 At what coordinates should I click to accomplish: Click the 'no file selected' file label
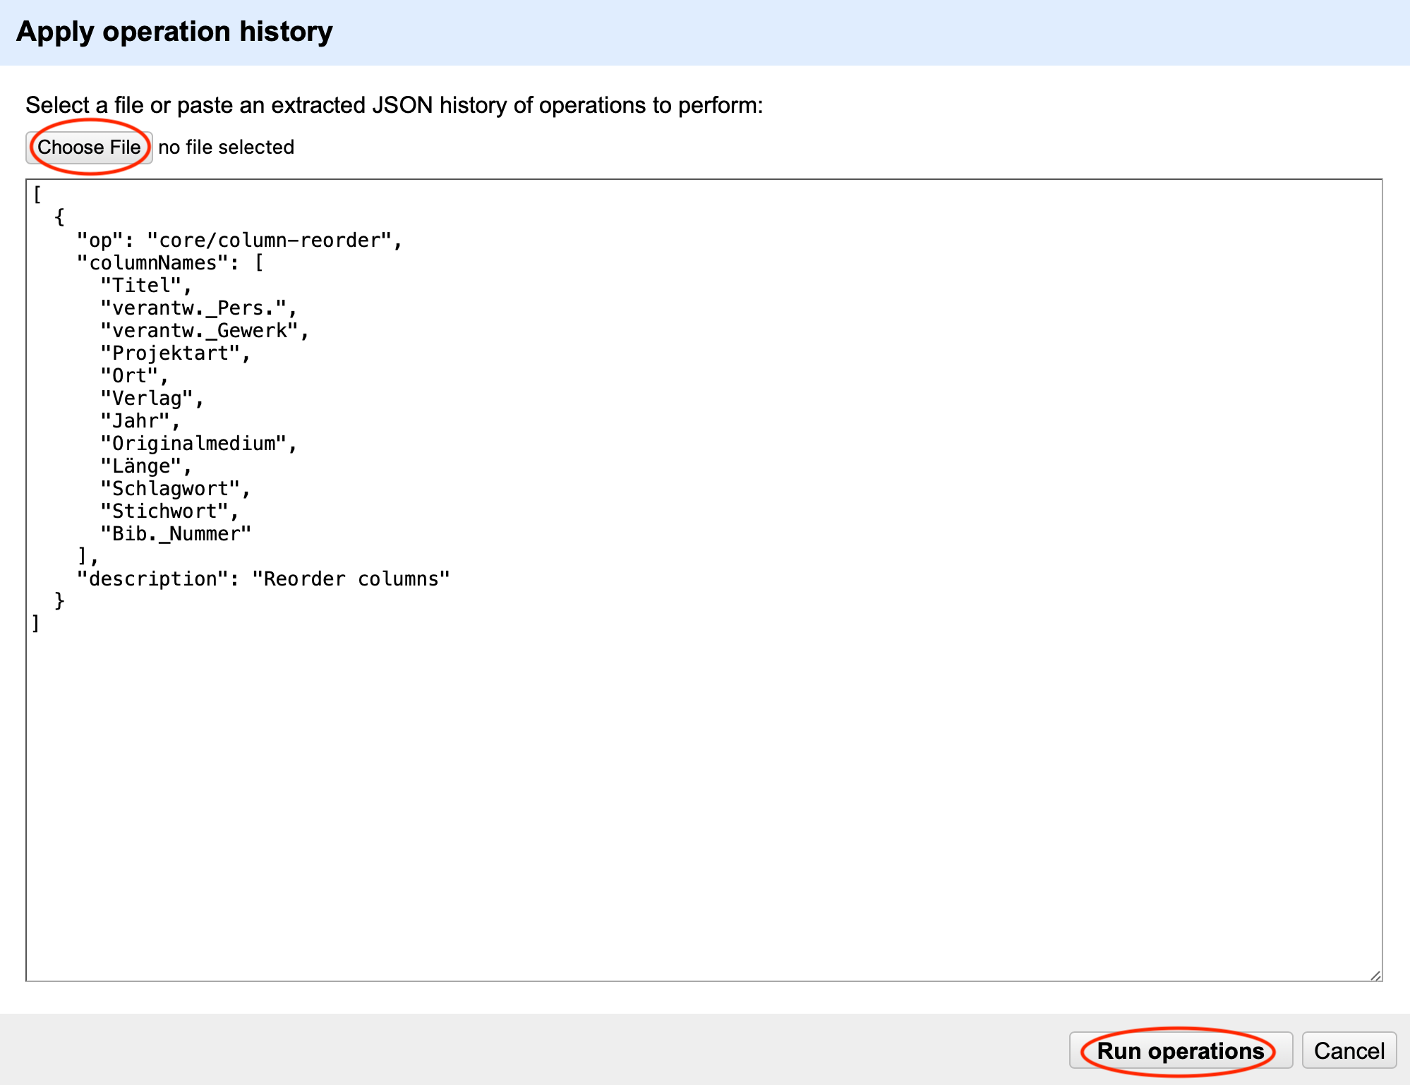[226, 147]
